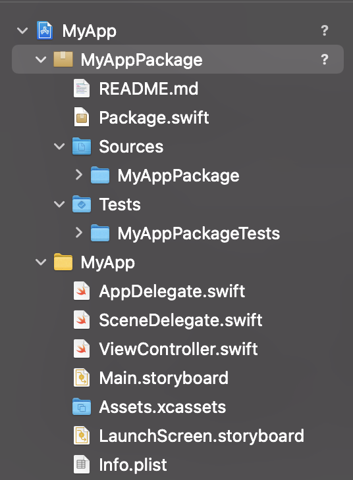The height and width of the screenshot is (480, 353).
Task: Select the MyApp project name at top
Action: coord(90,31)
